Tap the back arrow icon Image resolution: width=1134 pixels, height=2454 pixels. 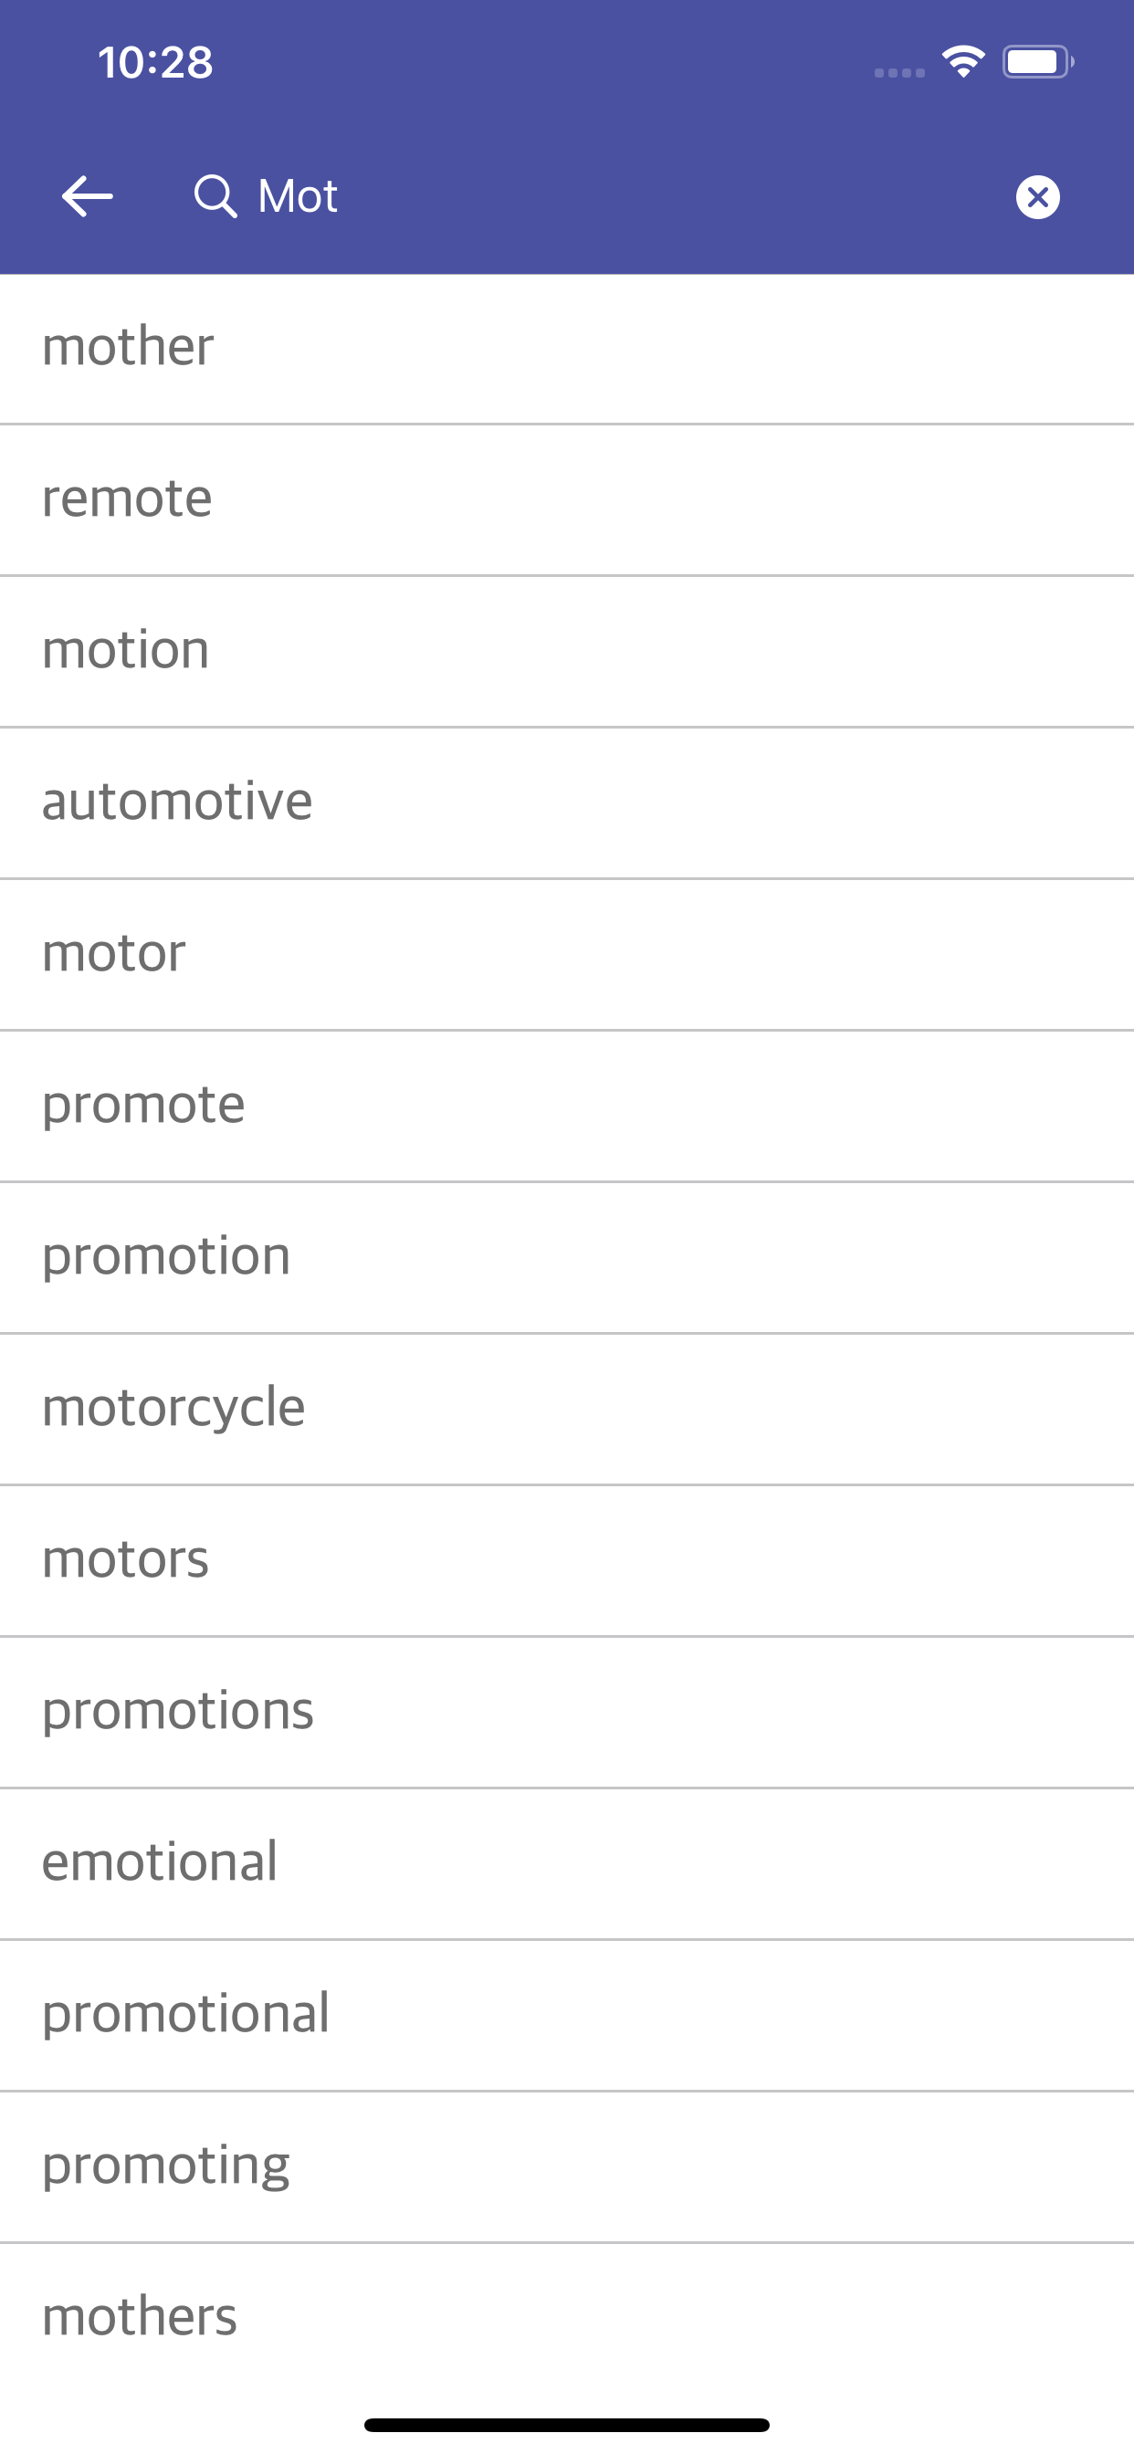[x=87, y=196]
